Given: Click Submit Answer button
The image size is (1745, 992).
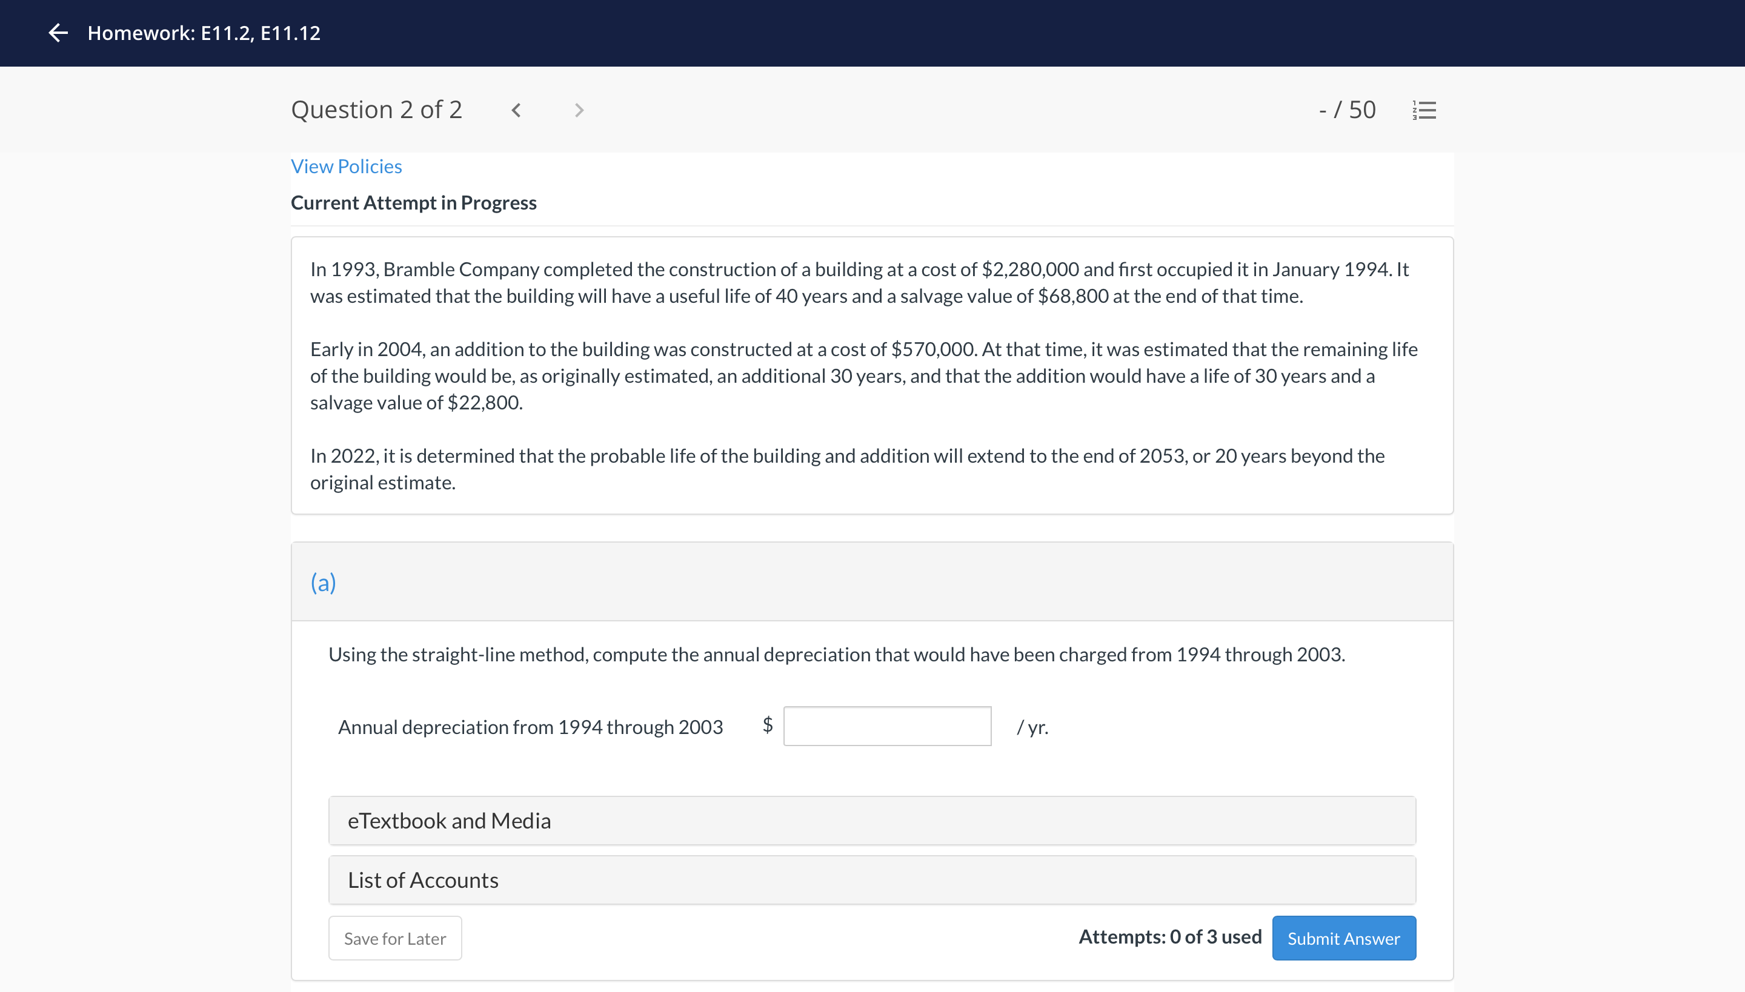Looking at the screenshot, I should pyautogui.click(x=1343, y=938).
